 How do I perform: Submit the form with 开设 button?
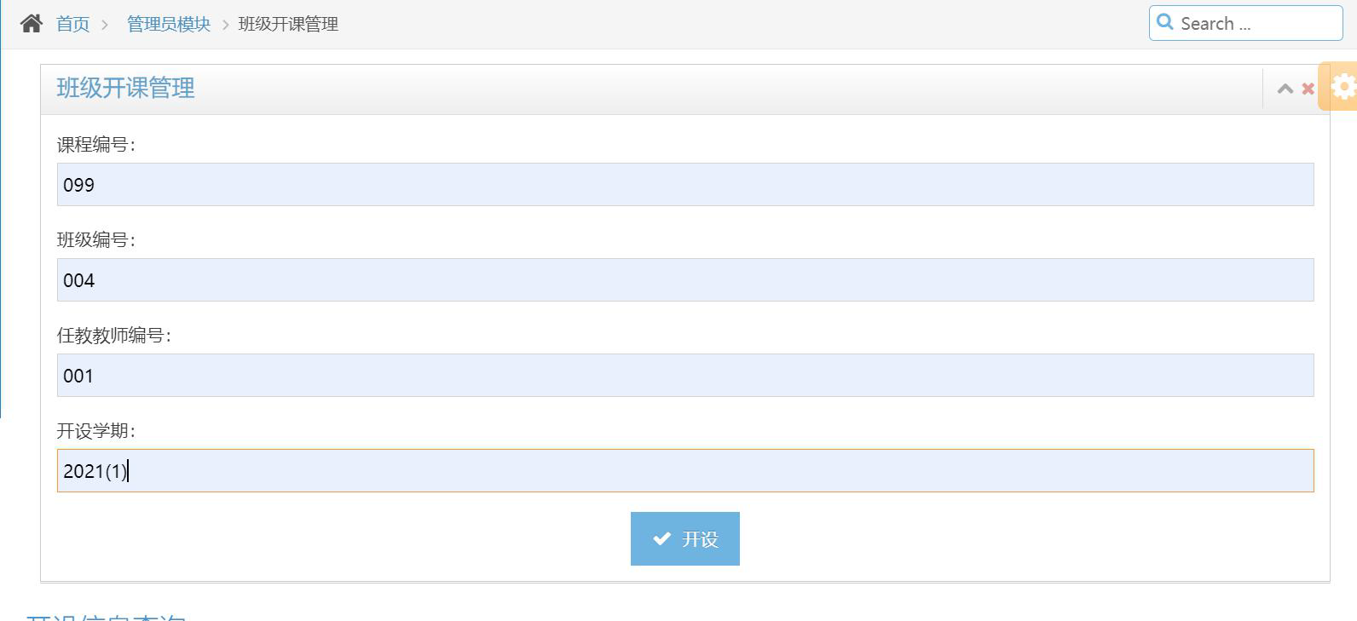coord(685,538)
